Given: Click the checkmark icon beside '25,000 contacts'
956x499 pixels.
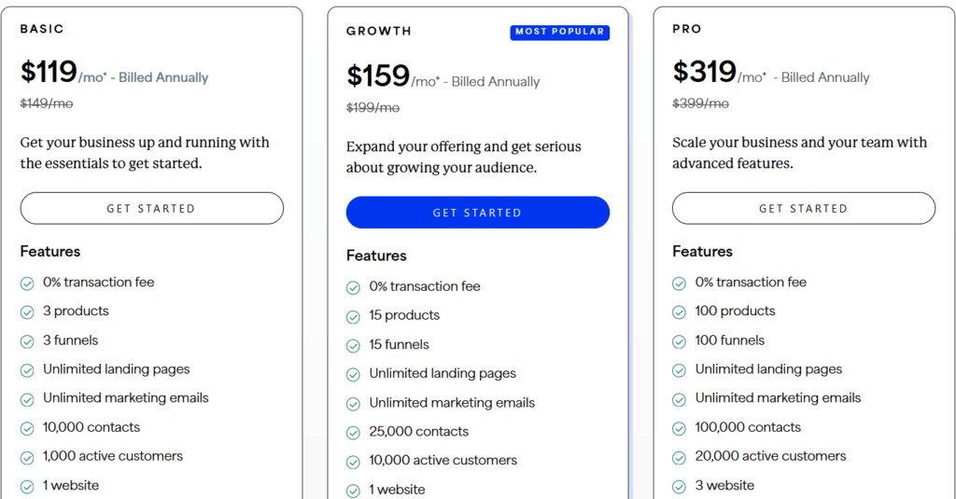Looking at the screenshot, I should click(353, 433).
